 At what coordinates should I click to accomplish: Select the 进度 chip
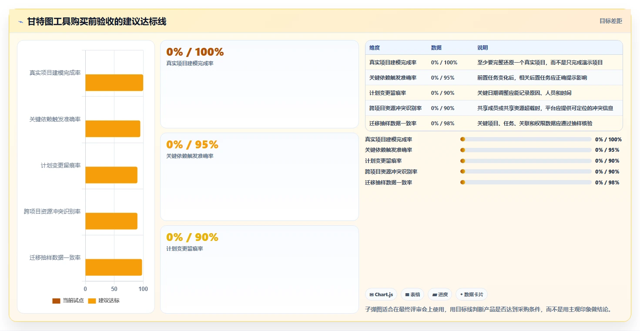pos(440,294)
